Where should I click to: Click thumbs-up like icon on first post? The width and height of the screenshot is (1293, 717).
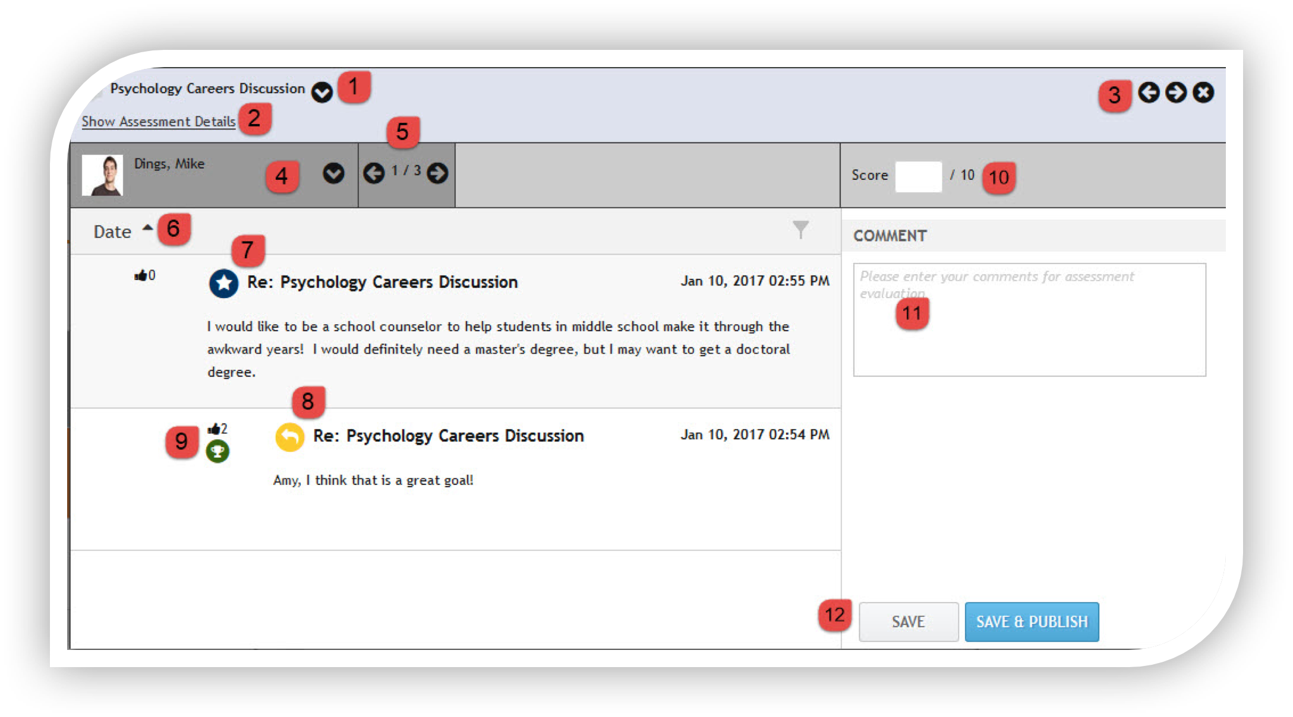pyautogui.click(x=140, y=275)
